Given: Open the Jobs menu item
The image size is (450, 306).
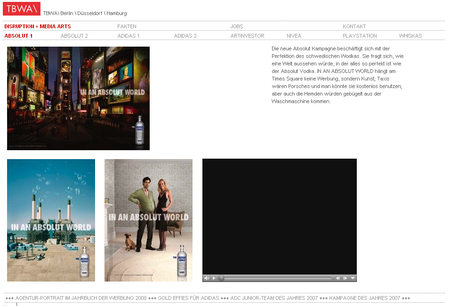Looking at the screenshot, I should (x=237, y=26).
